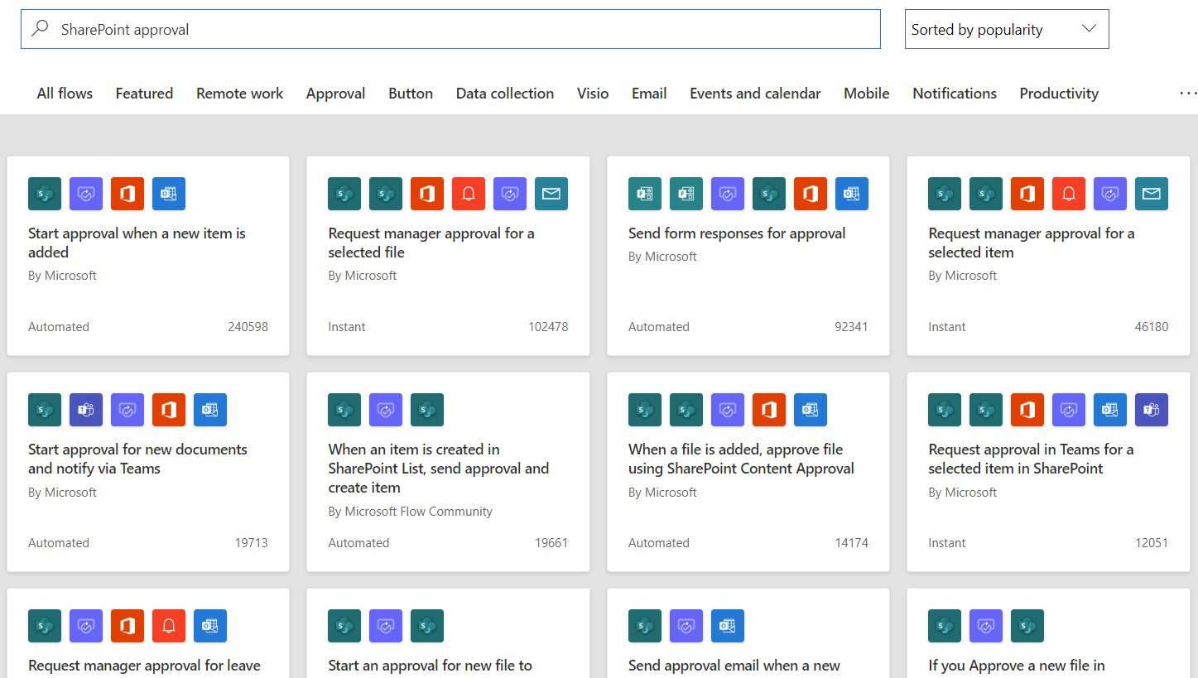This screenshot has width=1198, height=678.
Task: Open the 'Sorted by popularity' dropdown
Action: click(x=1006, y=29)
